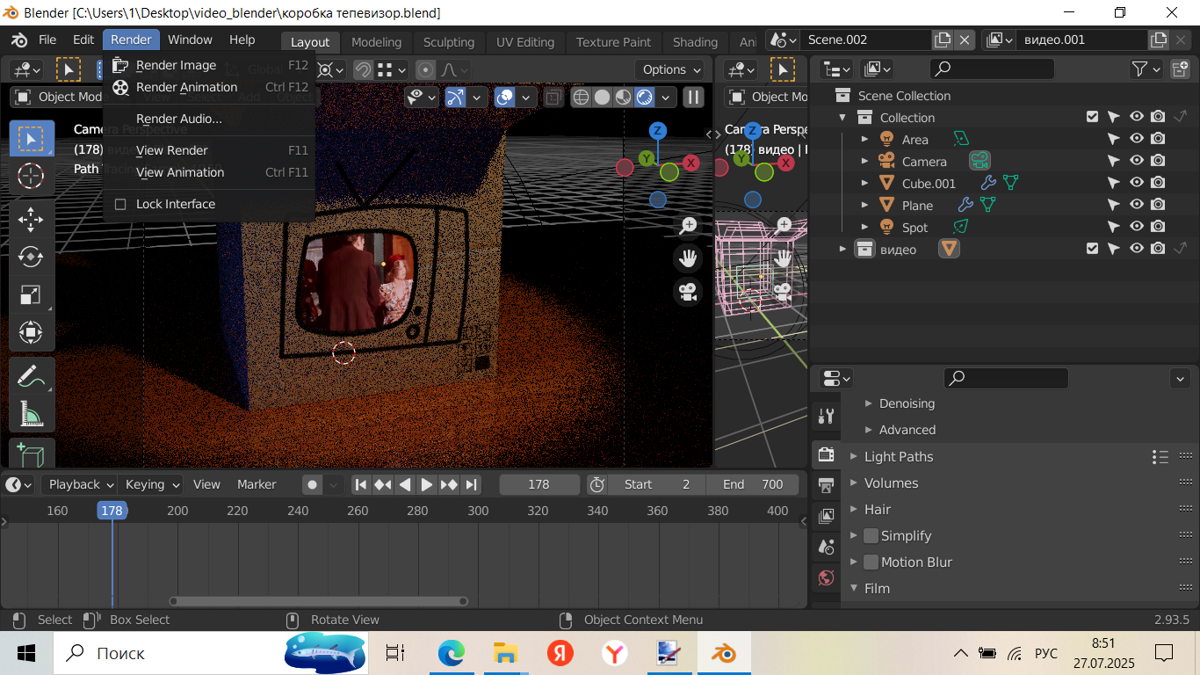The width and height of the screenshot is (1200, 675).
Task: Switch to the Shading workspace tab
Action: click(x=695, y=42)
